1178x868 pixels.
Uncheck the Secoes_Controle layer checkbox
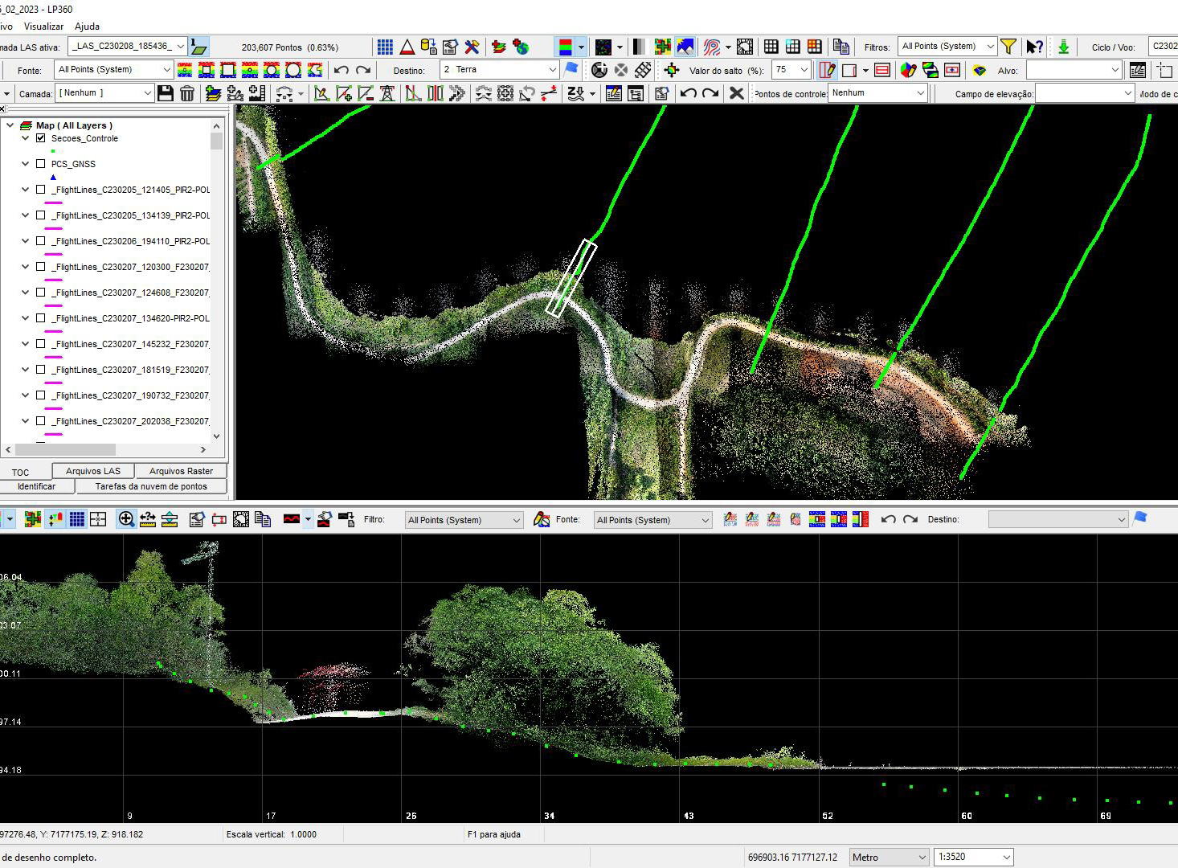pos(41,138)
